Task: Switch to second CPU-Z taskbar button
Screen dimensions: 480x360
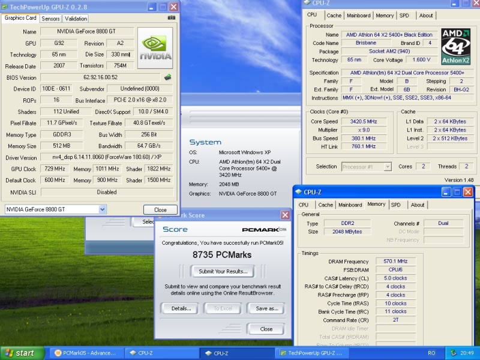Action: point(238,353)
